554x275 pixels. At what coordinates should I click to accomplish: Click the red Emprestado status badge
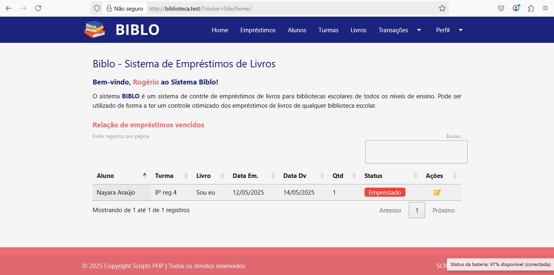pyautogui.click(x=385, y=193)
